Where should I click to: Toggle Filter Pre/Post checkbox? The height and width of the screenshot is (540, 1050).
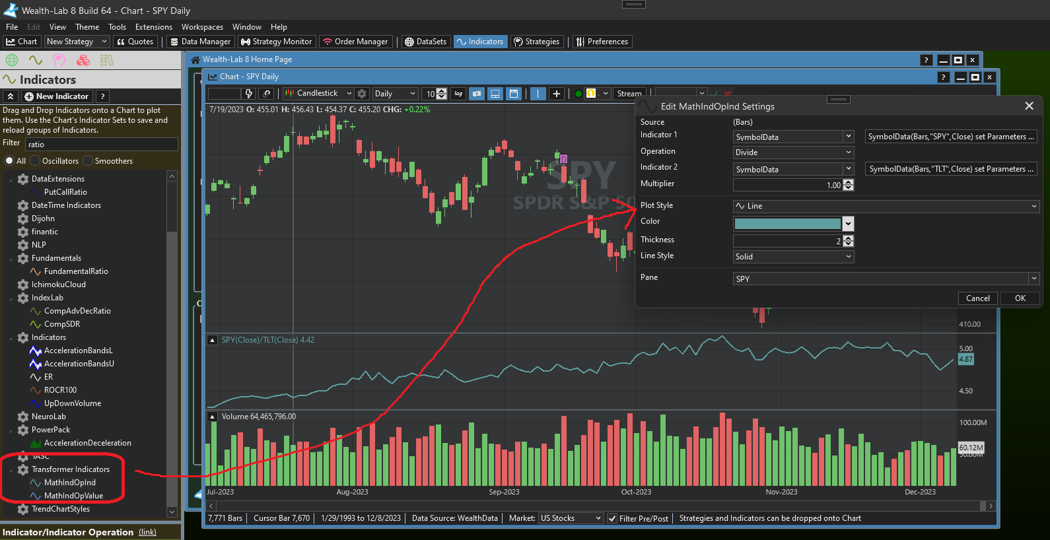pyautogui.click(x=612, y=519)
